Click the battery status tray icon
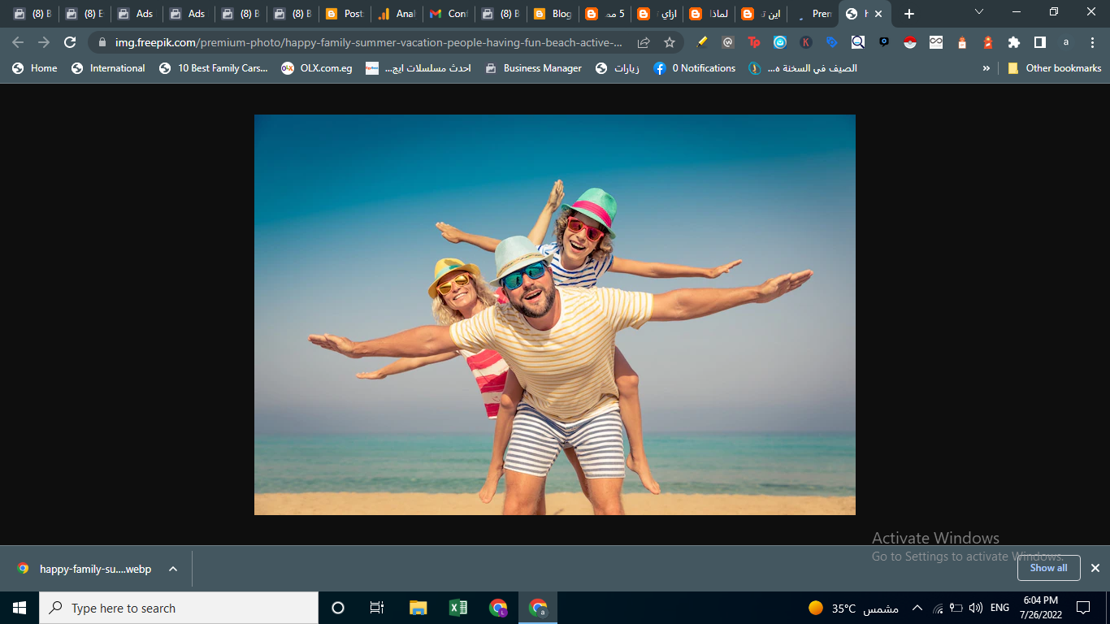Viewport: 1110px width, 624px height. [x=956, y=608]
